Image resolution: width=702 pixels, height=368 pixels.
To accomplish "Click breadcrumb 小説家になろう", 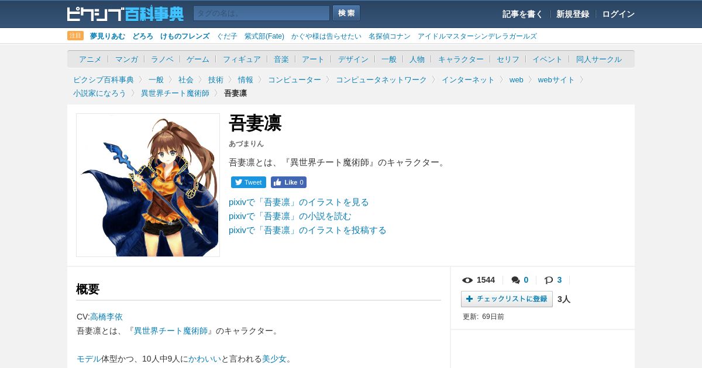I will tap(99, 93).
